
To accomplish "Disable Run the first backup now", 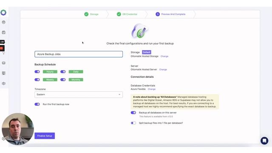I will tap(37, 104).
